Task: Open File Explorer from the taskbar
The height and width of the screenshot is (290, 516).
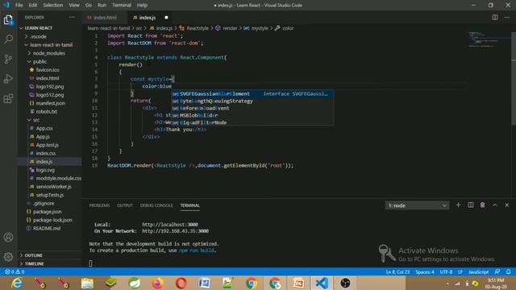Action: coord(87,283)
